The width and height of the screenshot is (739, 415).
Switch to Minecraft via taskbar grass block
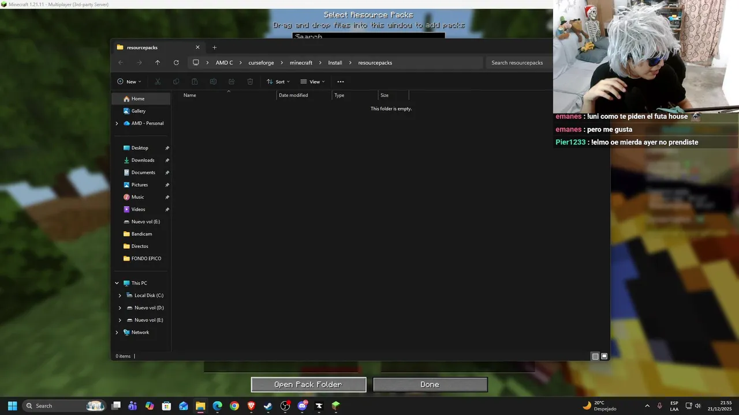click(336, 406)
